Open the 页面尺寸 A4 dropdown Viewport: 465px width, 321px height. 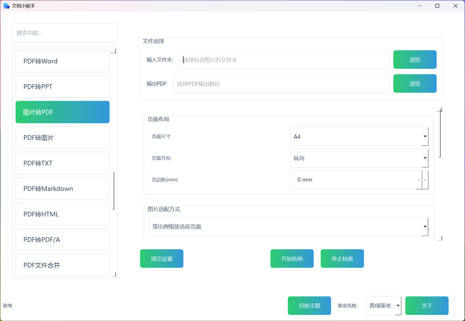pyautogui.click(x=359, y=137)
